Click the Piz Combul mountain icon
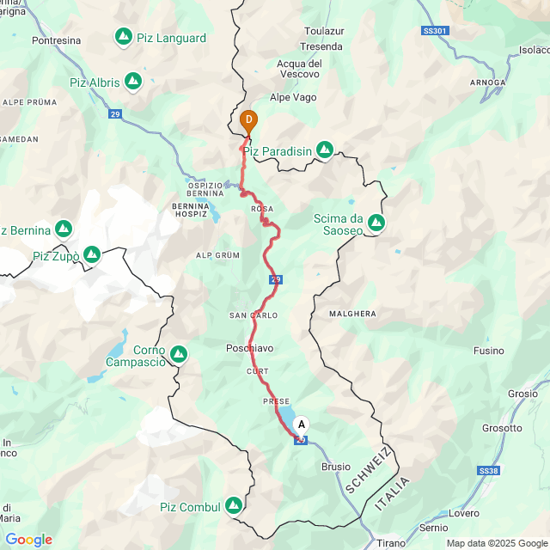This screenshot has width=550, height=550. pos(234,506)
